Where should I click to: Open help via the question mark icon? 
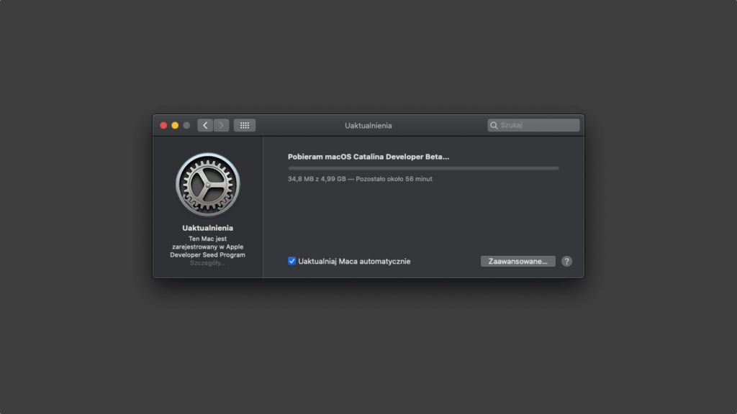pos(566,261)
